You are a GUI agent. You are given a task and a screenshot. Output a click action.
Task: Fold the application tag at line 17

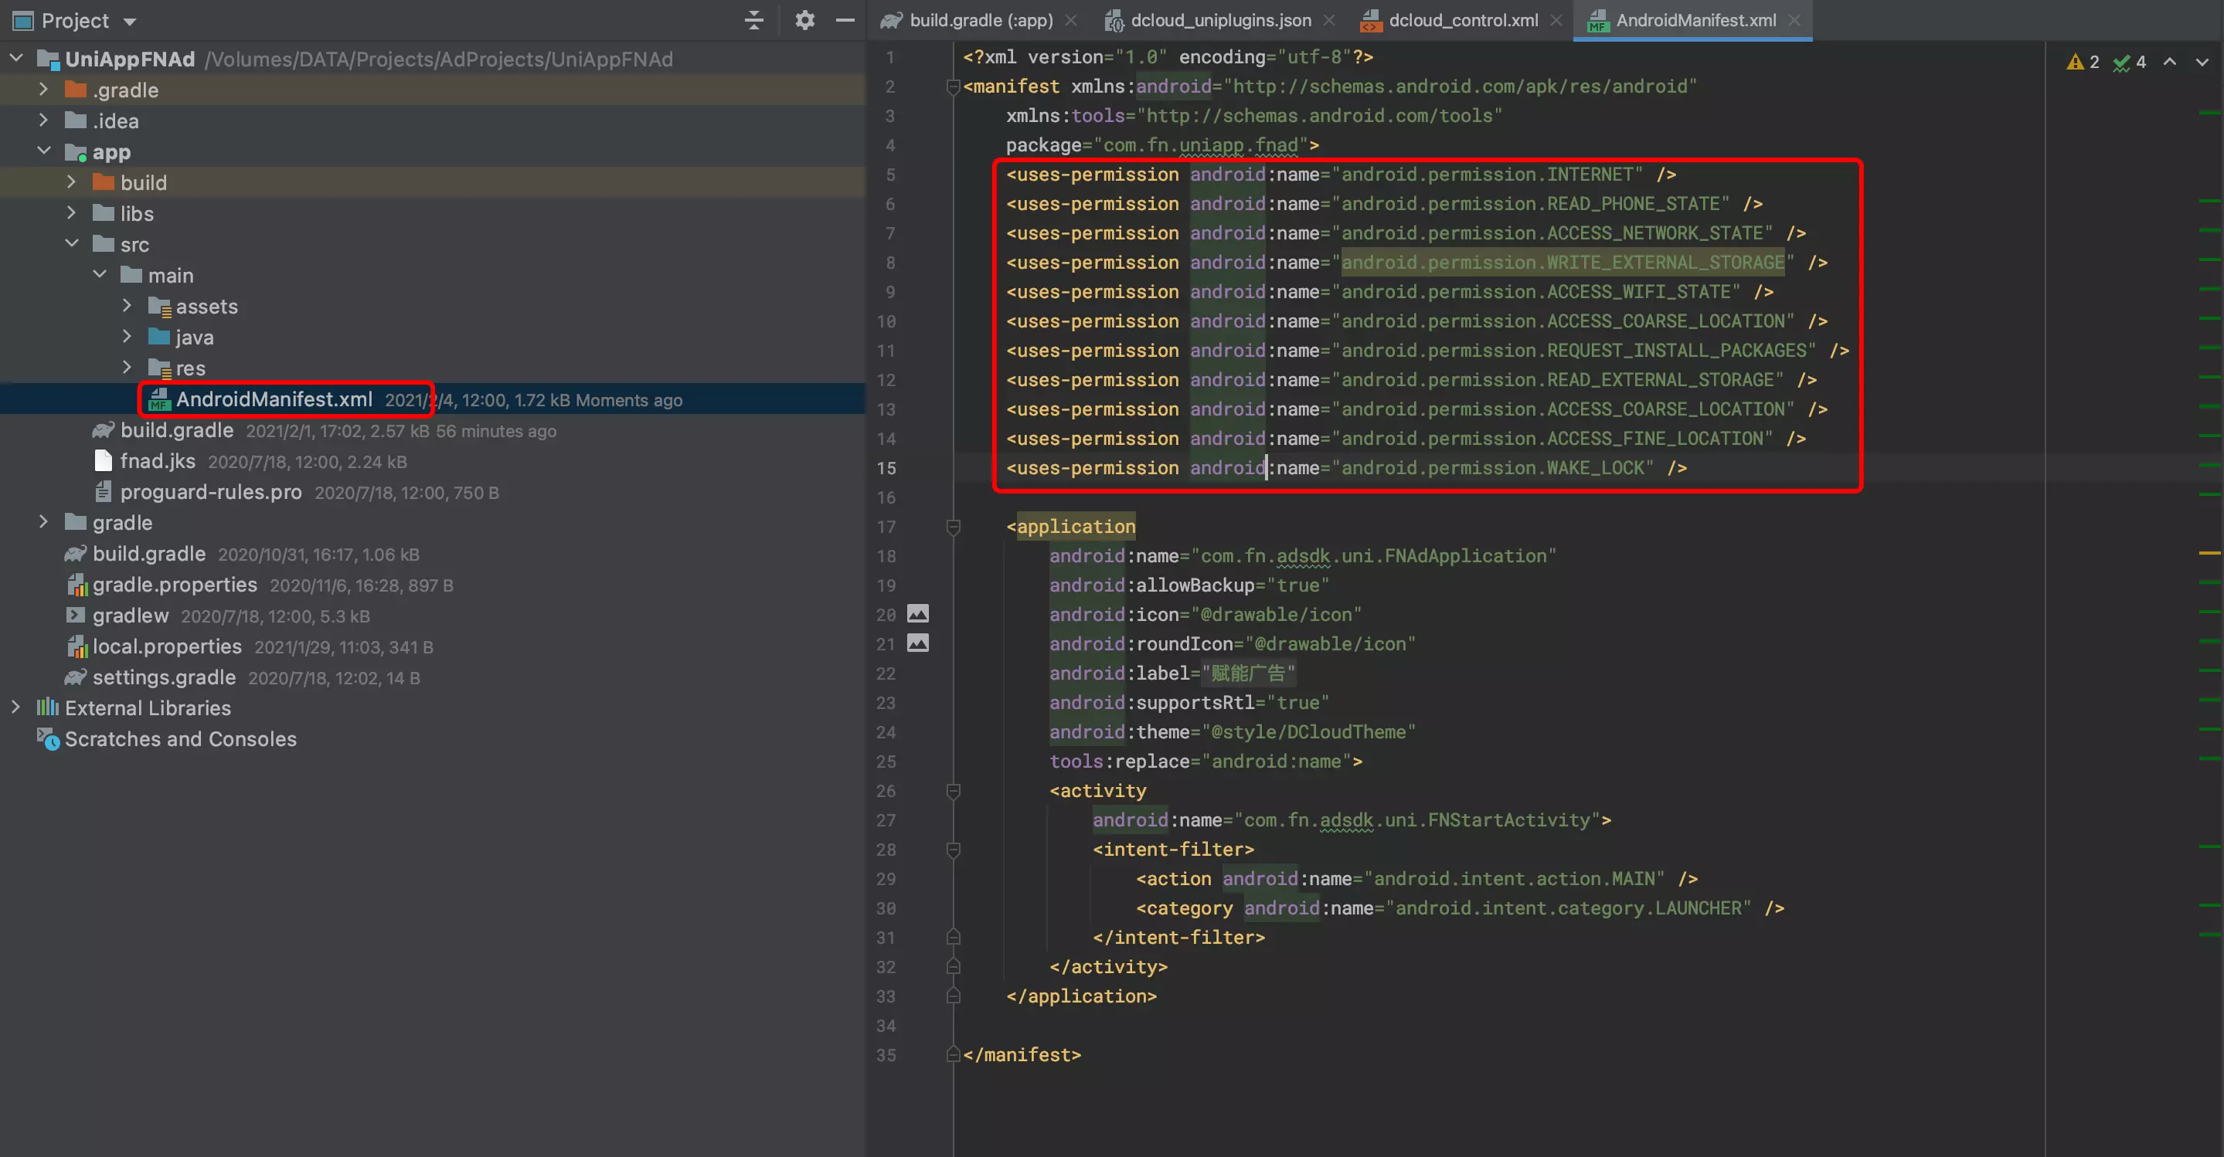click(x=953, y=526)
